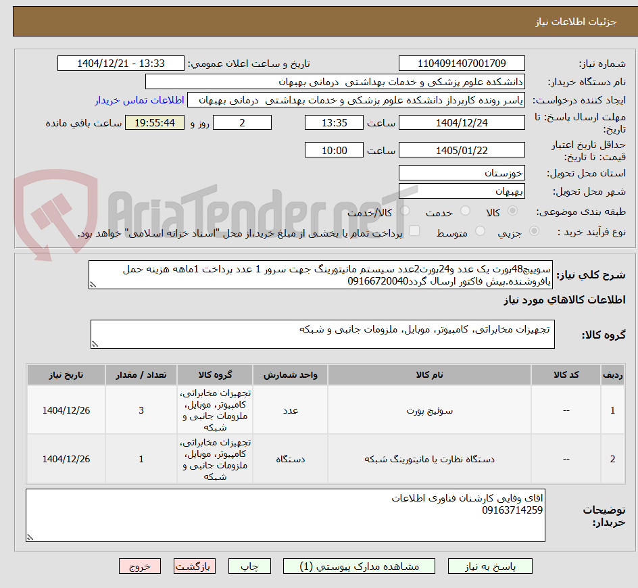Click the announcement date field 1404/12/21 - 13:33

click(x=121, y=64)
